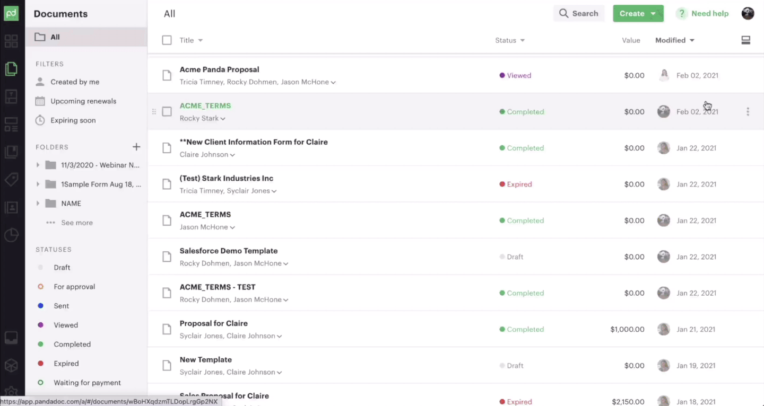
Task: Open the Modified column sort dropdown
Action: [x=692, y=40]
